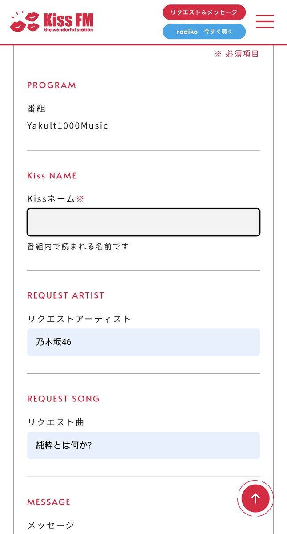This screenshot has width=287, height=534.
Task: Click the artist field containing 乃木坂46
Action: [143, 342]
